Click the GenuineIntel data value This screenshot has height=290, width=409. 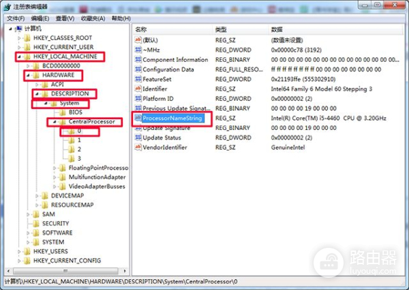[288, 148]
